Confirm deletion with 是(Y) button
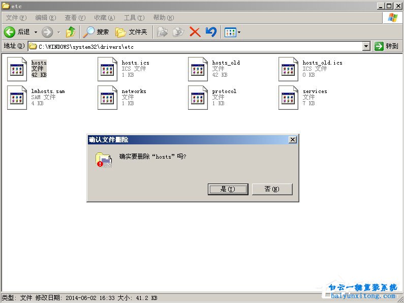 click(x=228, y=189)
